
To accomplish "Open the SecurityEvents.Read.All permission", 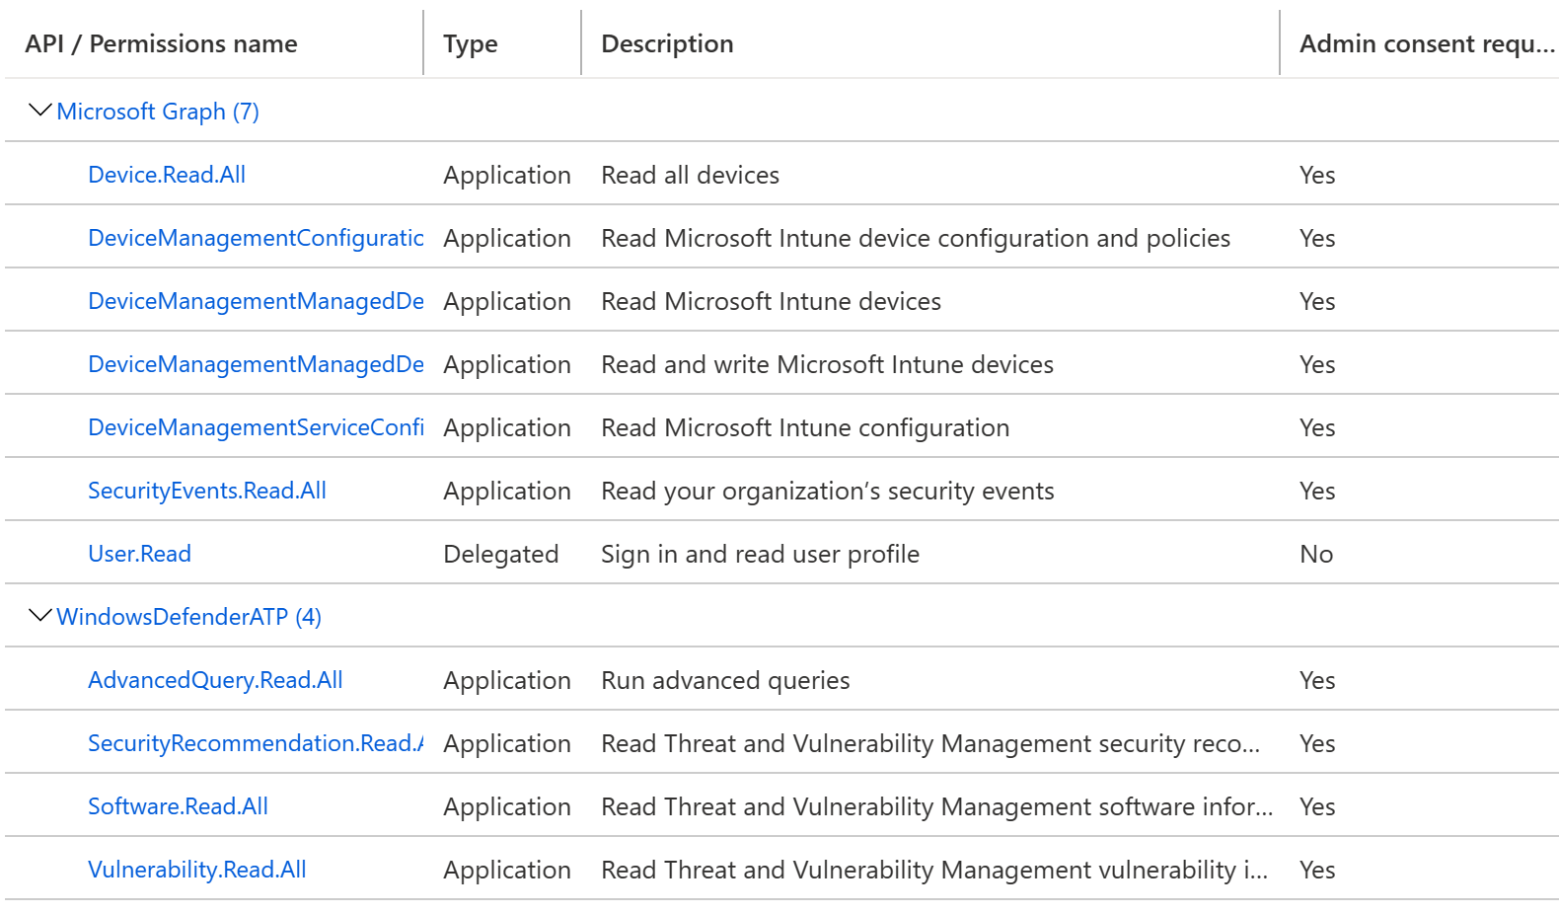I will tap(207, 491).
